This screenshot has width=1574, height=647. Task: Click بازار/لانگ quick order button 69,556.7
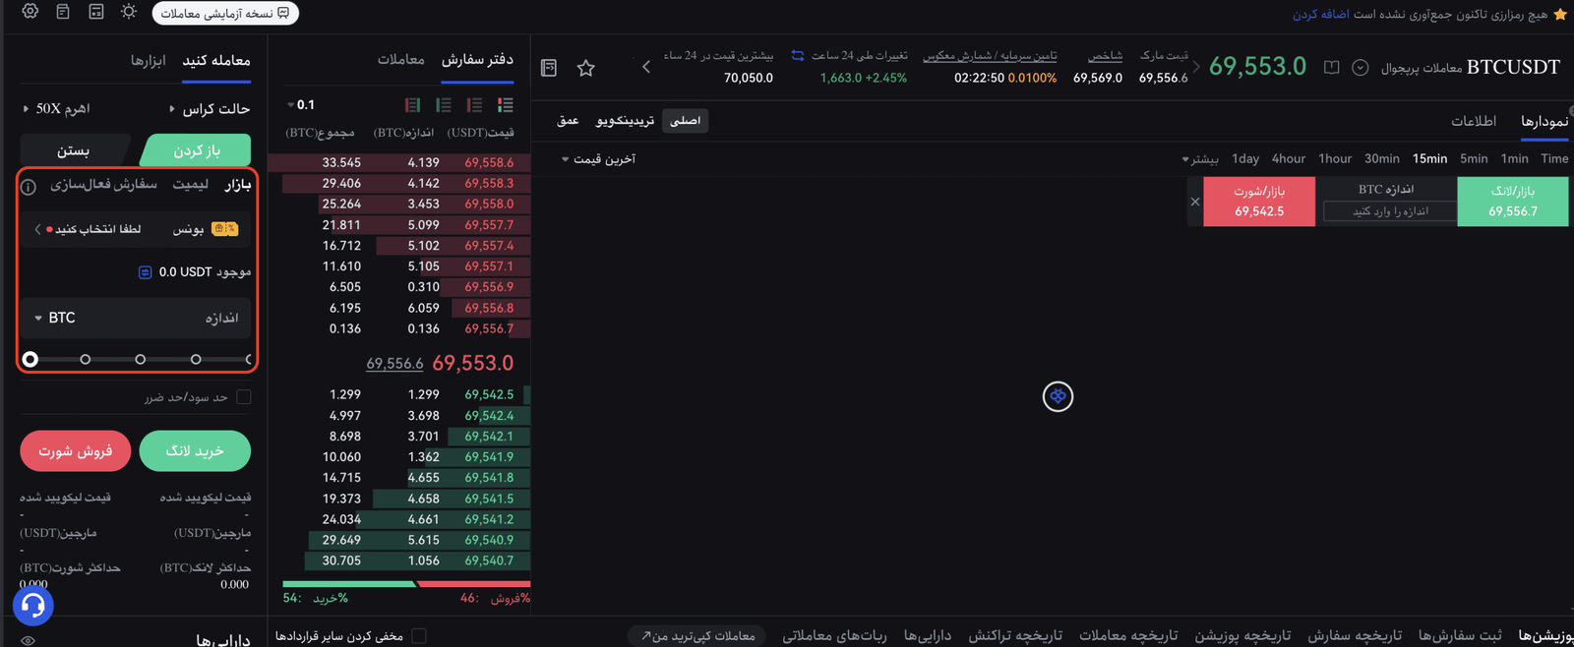pyautogui.click(x=1513, y=201)
